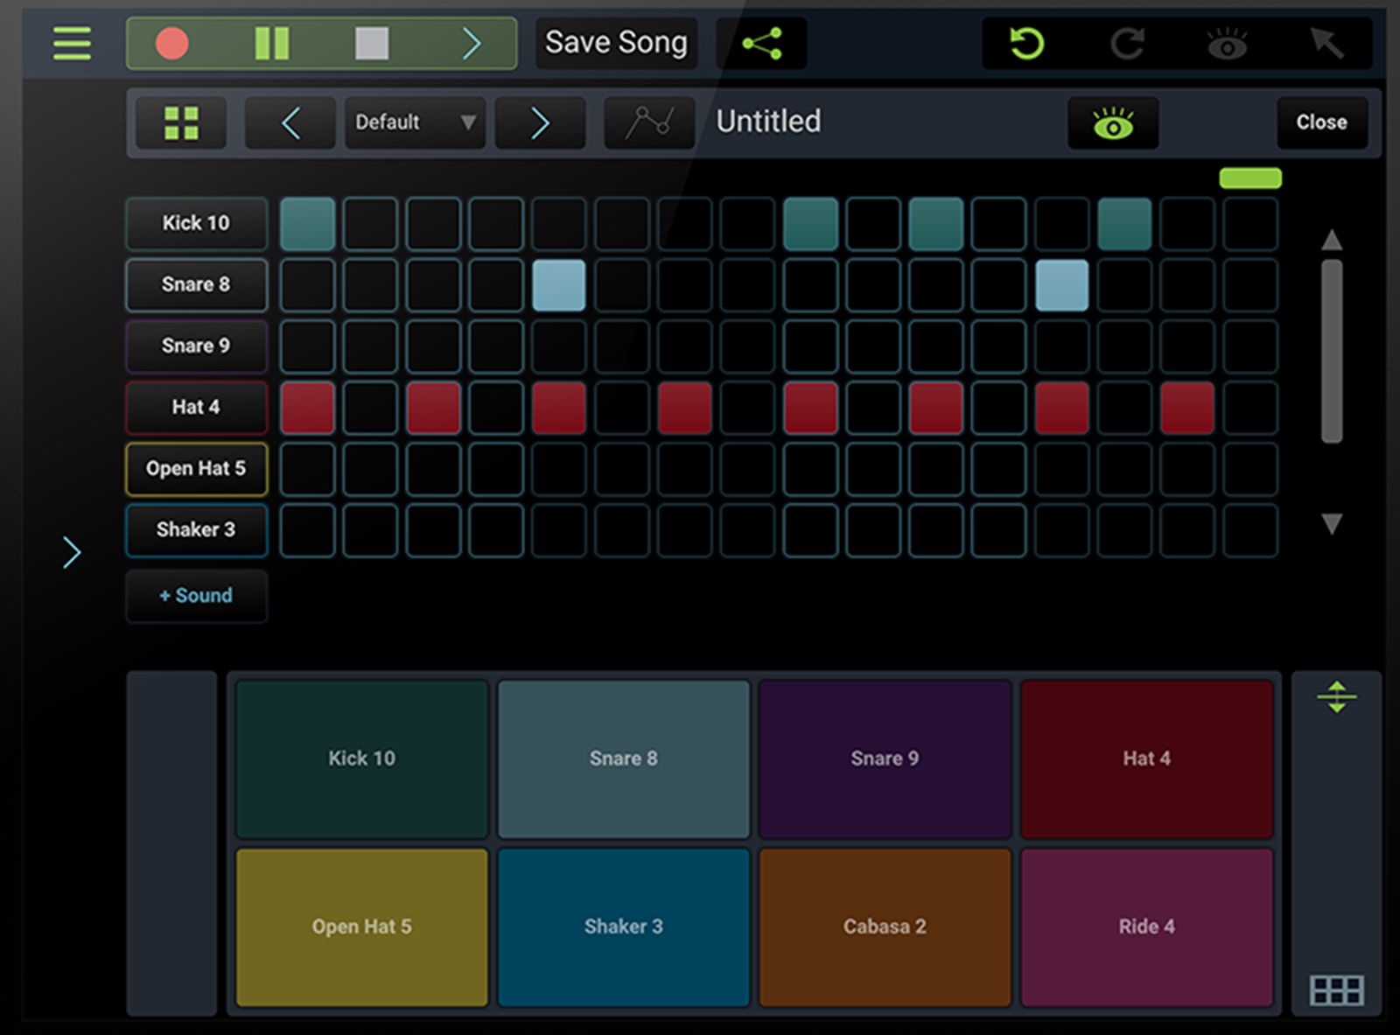Add a new track with + Sound
This screenshot has height=1035, width=1400.
point(196,596)
